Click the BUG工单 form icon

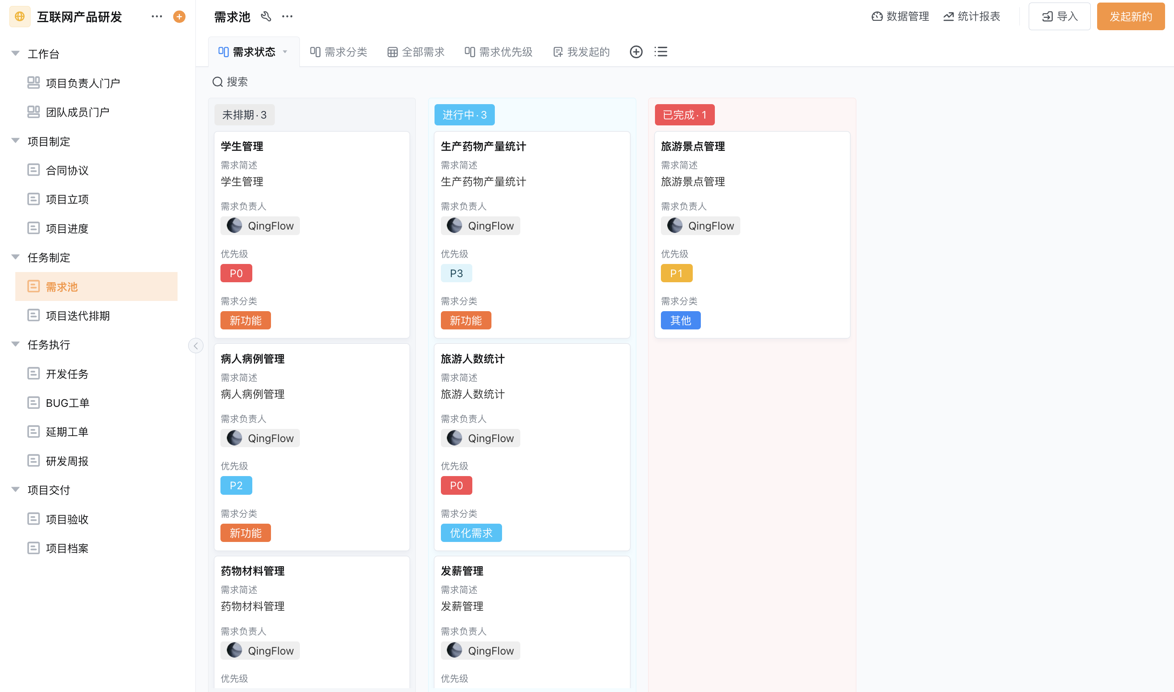coord(34,403)
